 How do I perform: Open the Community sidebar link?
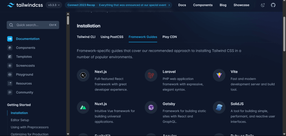click(24, 92)
